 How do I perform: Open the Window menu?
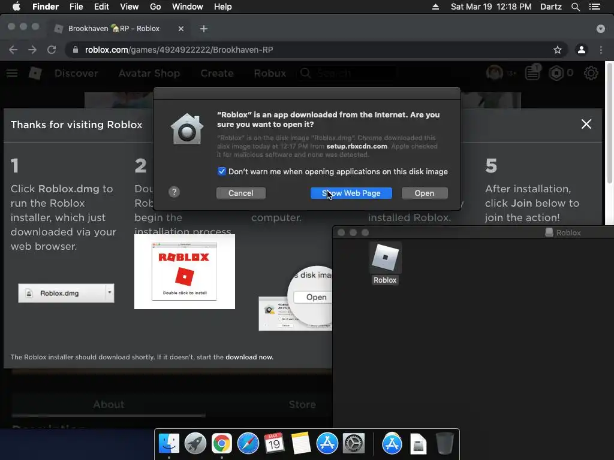(188, 7)
